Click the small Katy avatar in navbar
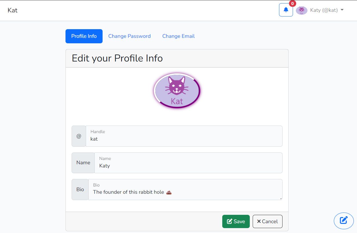Viewport: 357px width, 233px height. (301, 10)
